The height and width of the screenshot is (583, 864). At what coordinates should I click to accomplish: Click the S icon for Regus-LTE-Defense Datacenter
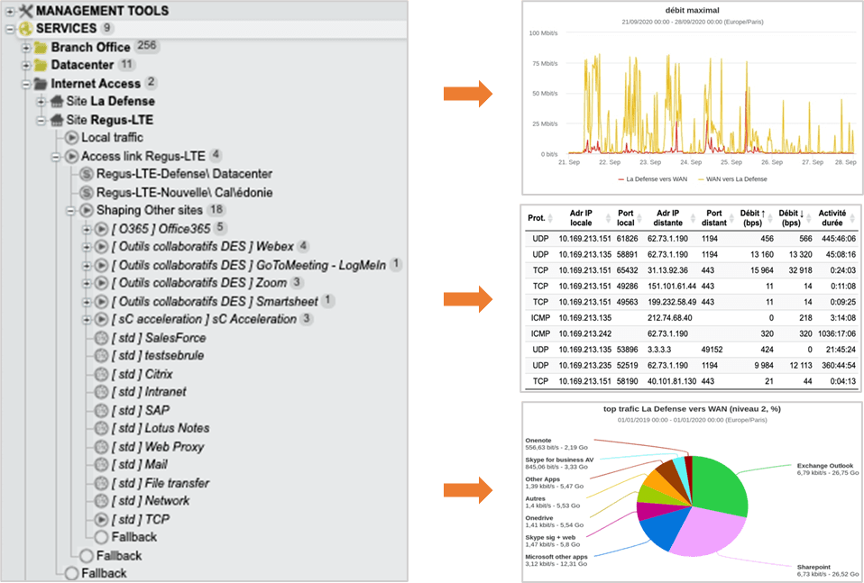click(87, 174)
